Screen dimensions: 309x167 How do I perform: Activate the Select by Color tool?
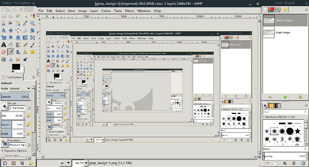32,16
